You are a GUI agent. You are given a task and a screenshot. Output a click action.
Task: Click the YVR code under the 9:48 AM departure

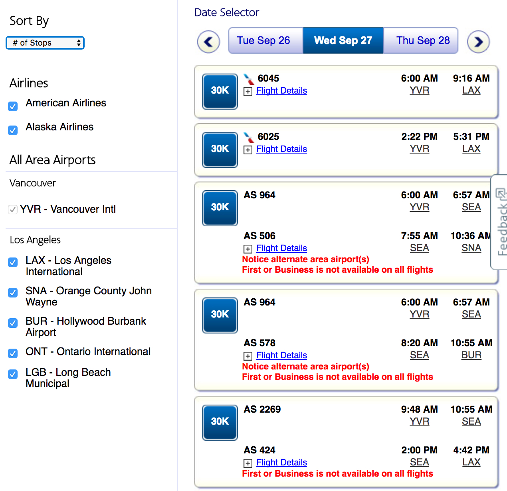[x=420, y=422]
